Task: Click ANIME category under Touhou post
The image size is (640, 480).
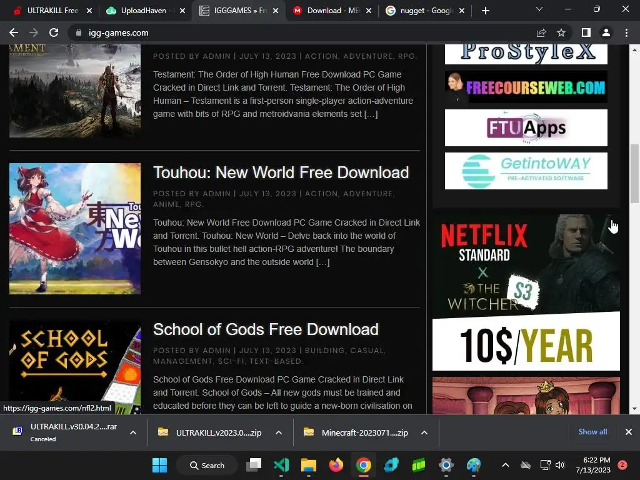Action: [x=166, y=204]
